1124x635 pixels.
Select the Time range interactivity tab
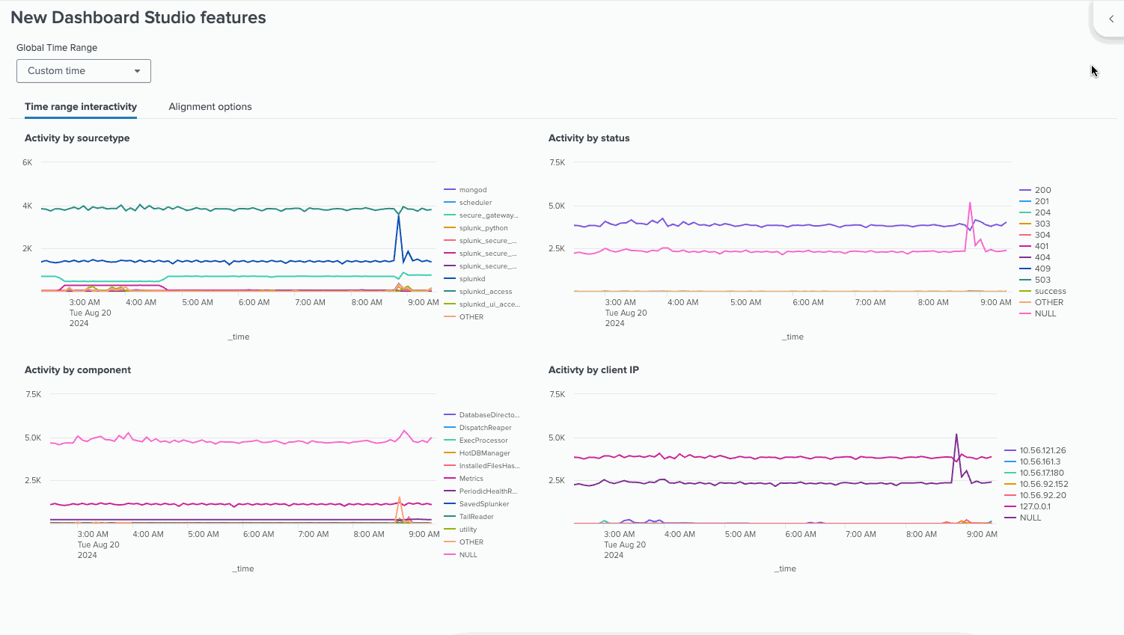pos(81,107)
